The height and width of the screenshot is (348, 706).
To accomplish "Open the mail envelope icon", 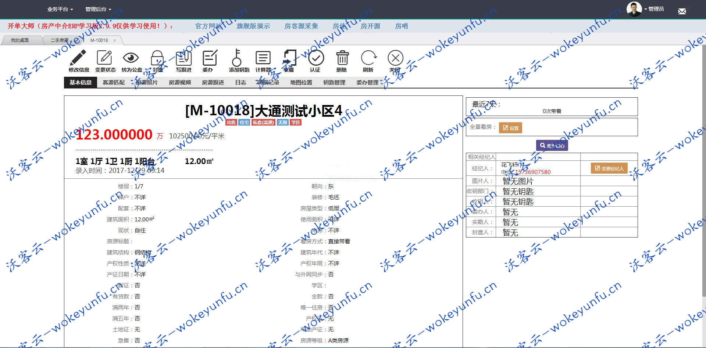I will [x=682, y=11].
